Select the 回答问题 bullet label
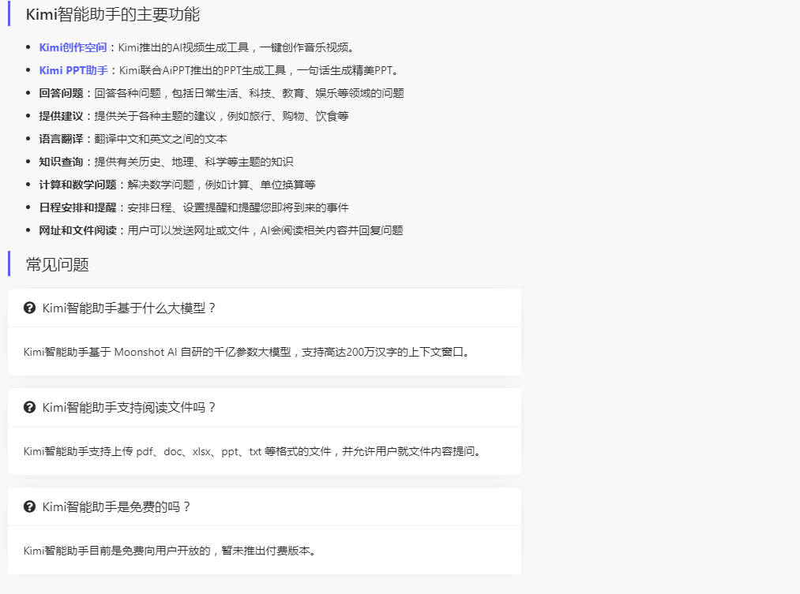This screenshot has width=800, height=594. coord(61,93)
